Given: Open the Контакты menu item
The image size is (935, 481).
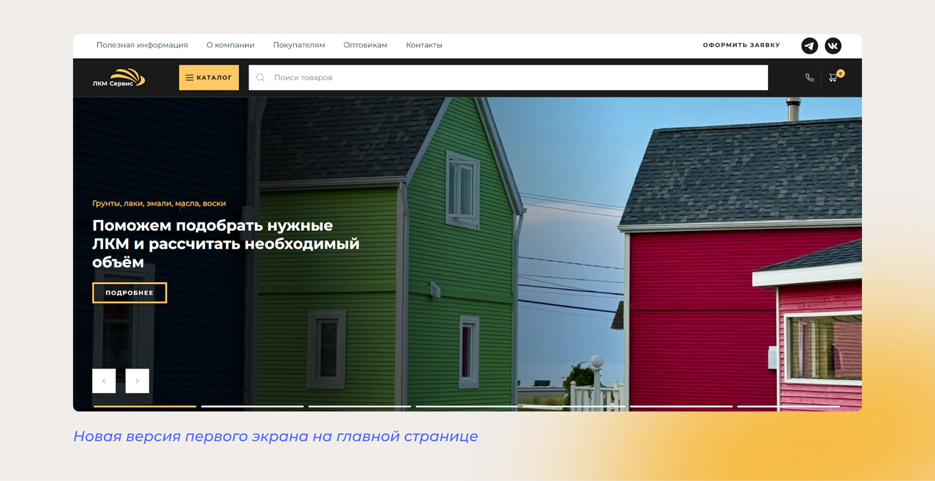Looking at the screenshot, I should pos(424,45).
